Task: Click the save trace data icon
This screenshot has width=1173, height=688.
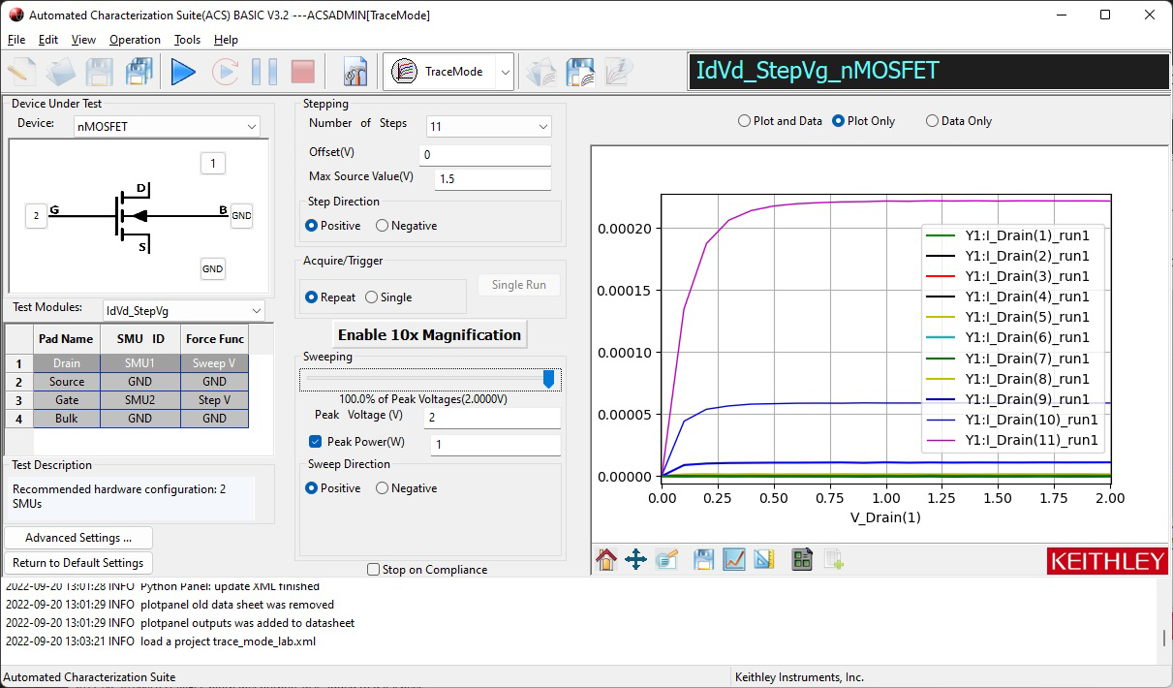Action: [580, 72]
